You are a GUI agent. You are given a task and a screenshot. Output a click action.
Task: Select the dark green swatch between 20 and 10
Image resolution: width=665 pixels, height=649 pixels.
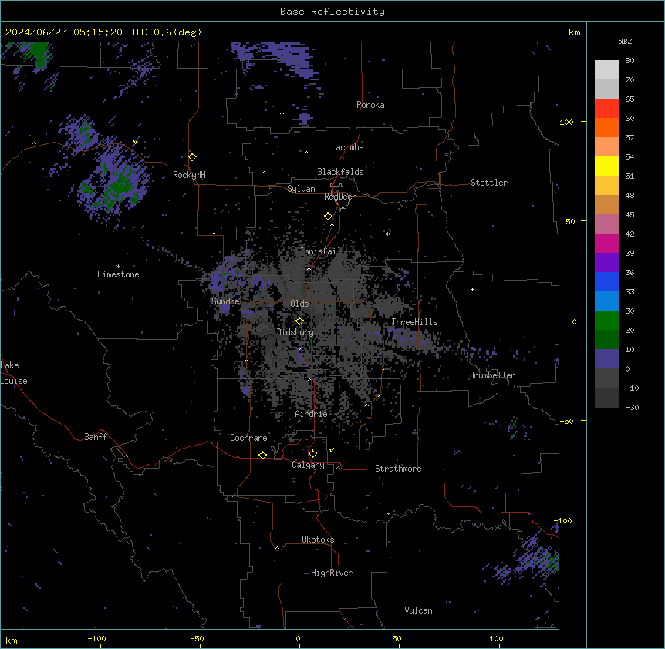tap(606, 340)
